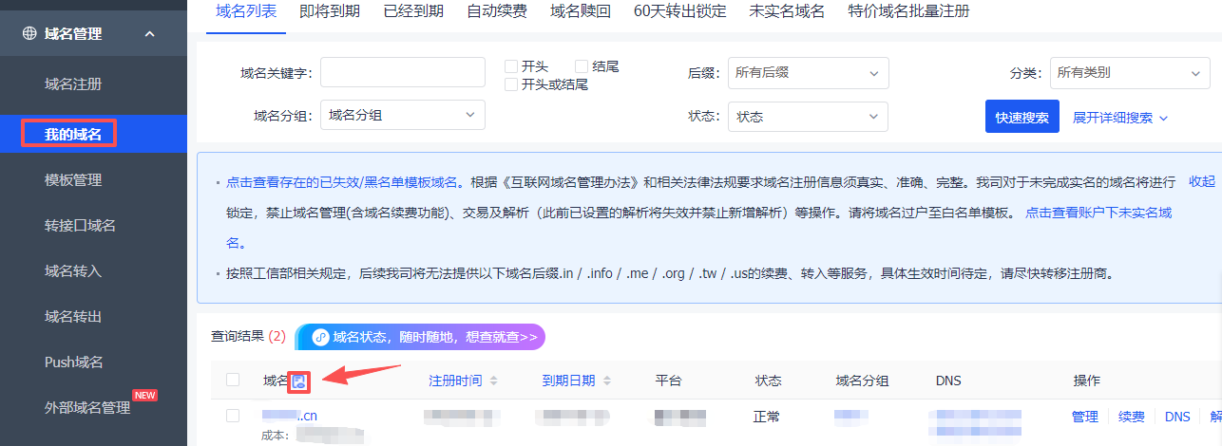1222x446 pixels.
Task: Click the chevron next to 展开详细搜索
Action: [1163, 119]
